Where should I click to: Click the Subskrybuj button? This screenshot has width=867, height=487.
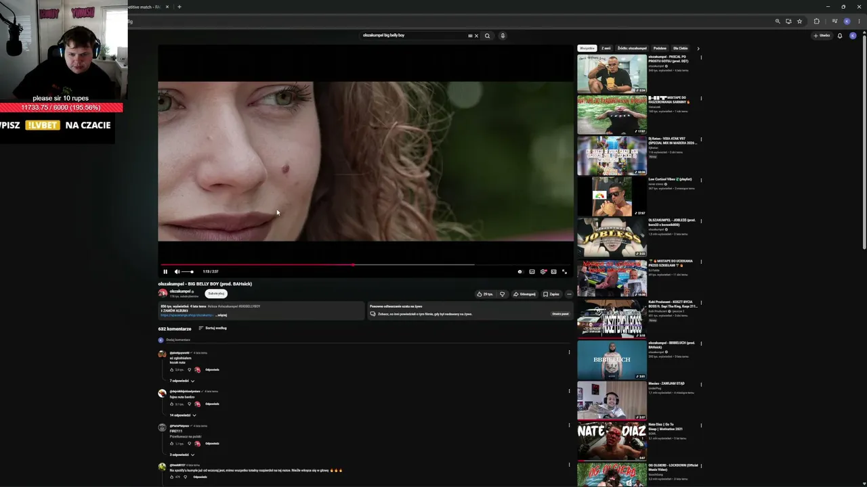pyautogui.click(x=216, y=294)
